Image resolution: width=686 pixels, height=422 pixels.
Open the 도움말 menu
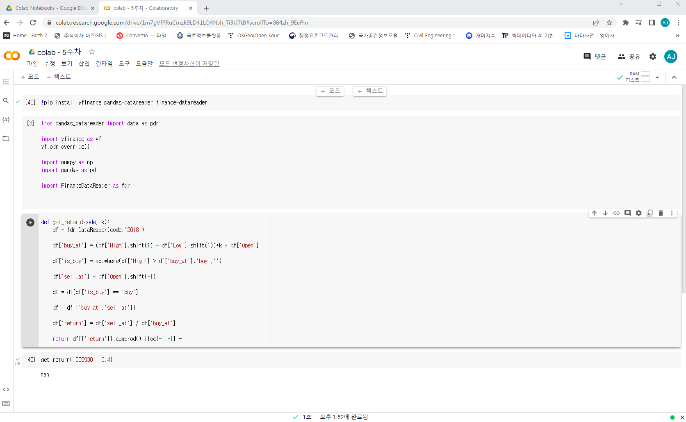point(144,64)
